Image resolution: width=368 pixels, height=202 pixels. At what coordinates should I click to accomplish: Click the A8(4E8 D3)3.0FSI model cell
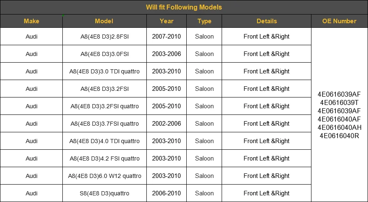pyautogui.click(x=104, y=54)
